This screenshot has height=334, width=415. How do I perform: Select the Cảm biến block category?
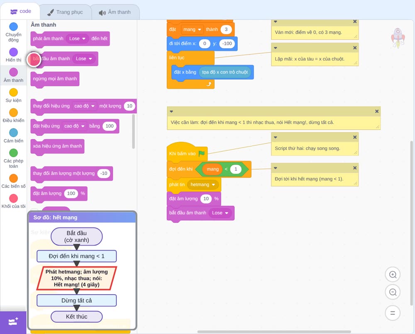[x=13, y=136]
